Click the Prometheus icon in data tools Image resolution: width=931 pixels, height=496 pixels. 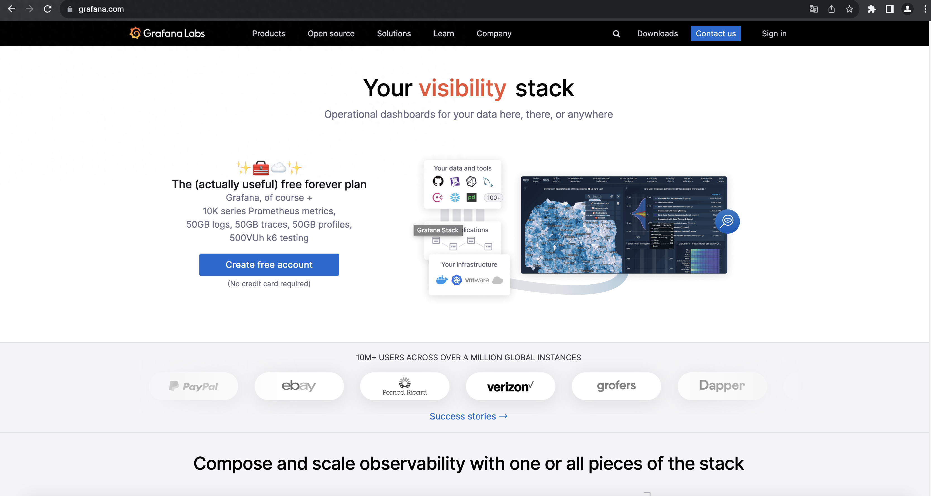point(438,197)
